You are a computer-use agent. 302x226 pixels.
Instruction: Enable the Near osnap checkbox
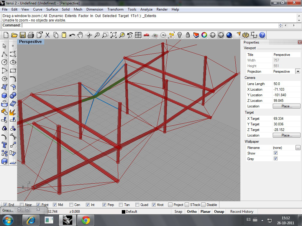coord(22,205)
